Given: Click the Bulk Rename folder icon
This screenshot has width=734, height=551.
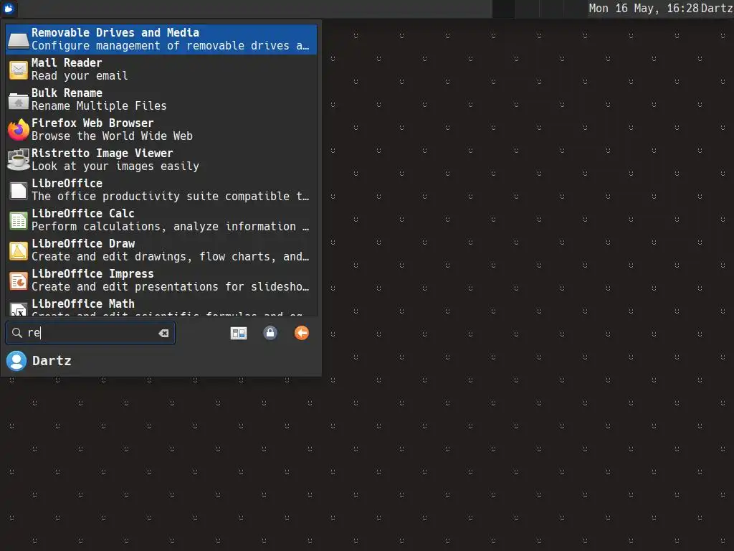Looking at the screenshot, I should point(18,100).
